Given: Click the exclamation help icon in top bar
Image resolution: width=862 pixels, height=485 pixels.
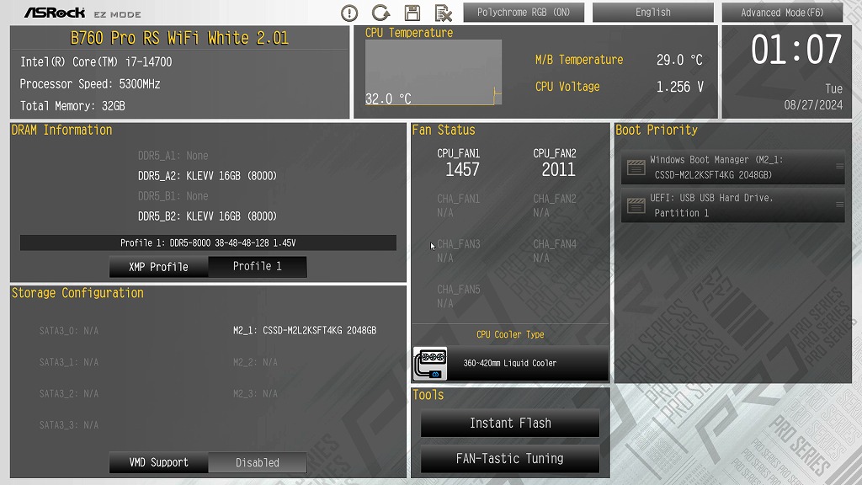Looking at the screenshot, I should 349,13.
